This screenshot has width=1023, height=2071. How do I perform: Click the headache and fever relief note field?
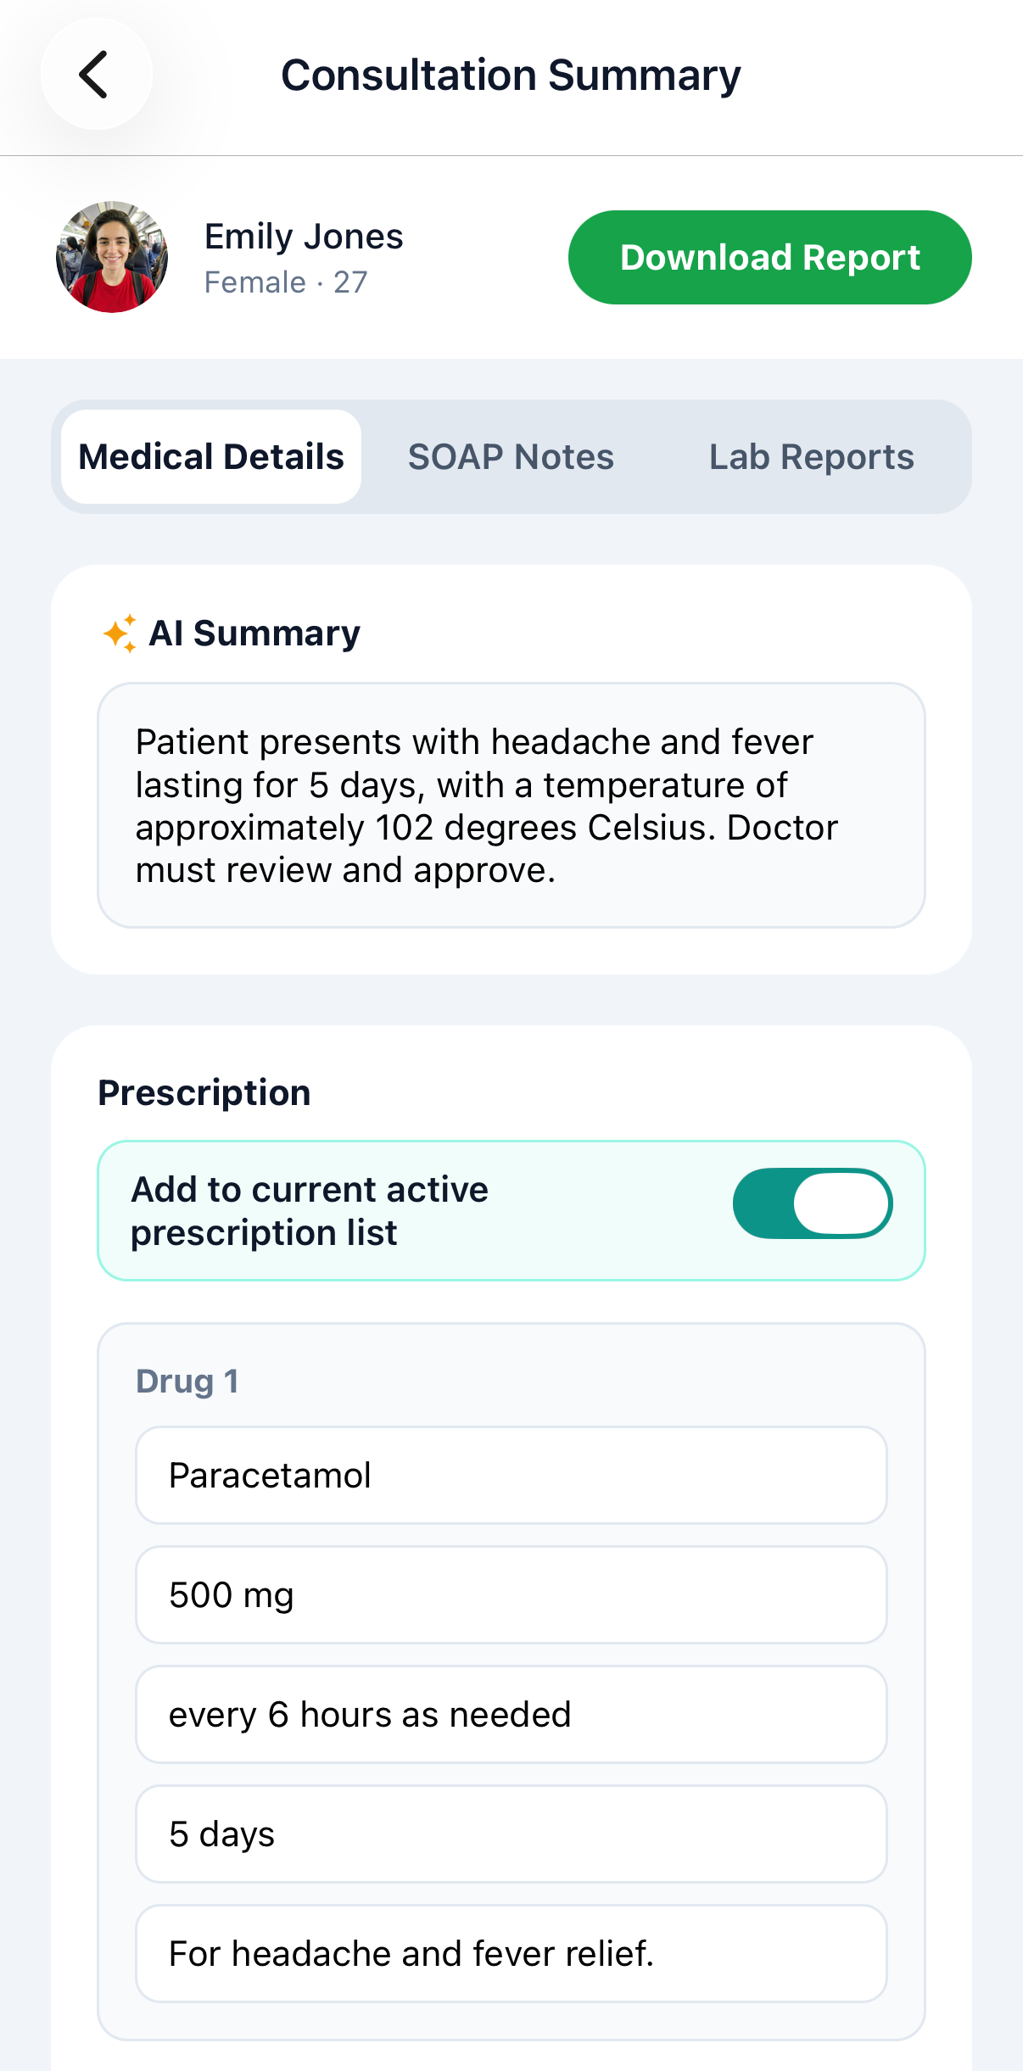[511, 1954]
